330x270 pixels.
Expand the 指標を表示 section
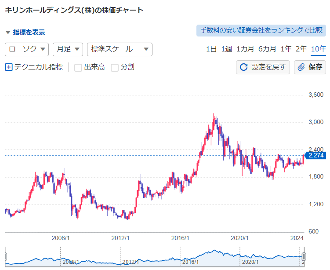click(x=25, y=32)
